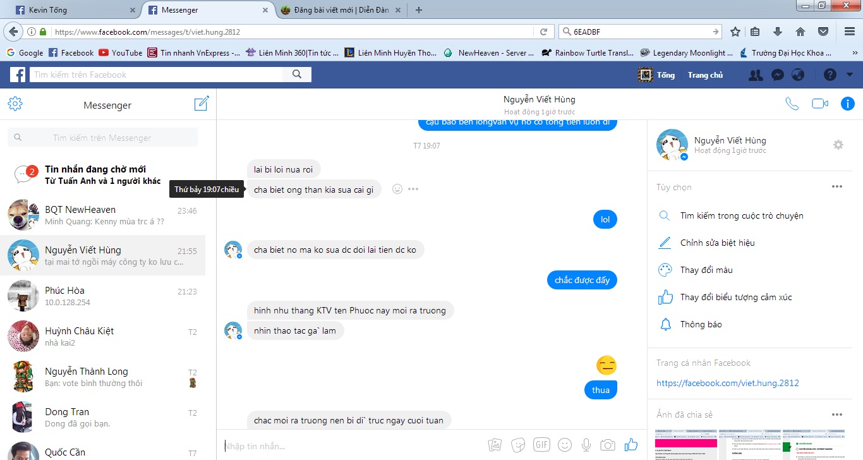Open the browser hamburger menu
863x460 pixels.
coord(849,32)
